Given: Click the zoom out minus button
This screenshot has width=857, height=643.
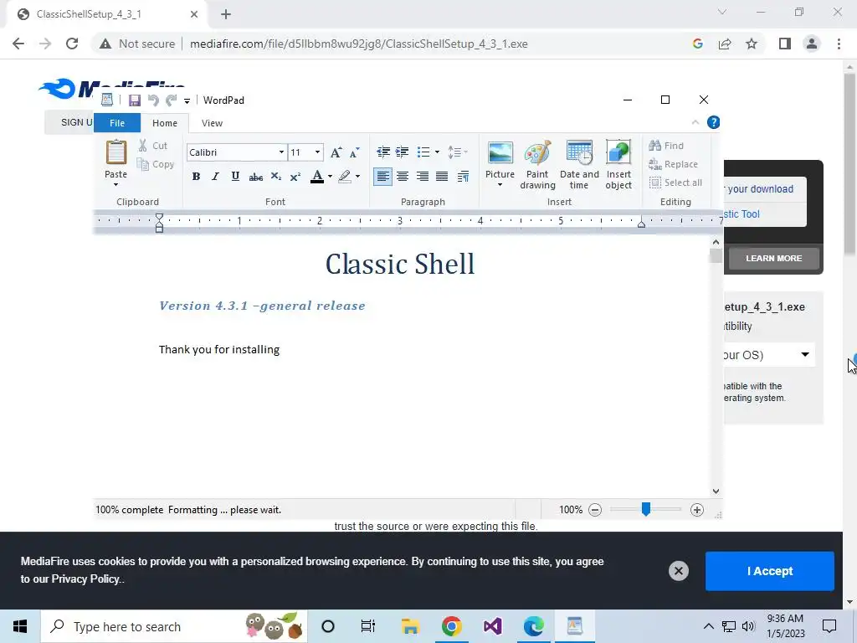Looking at the screenshot, I should click(595, 510).
